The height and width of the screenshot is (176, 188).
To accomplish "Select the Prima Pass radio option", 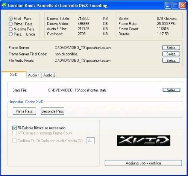I will pyautogui.click(x=11, y=24).
